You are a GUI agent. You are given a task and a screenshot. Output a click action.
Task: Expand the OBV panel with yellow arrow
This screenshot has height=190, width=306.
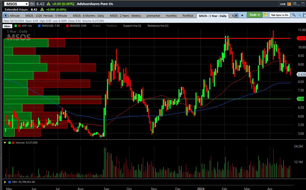tap(5, 182)
